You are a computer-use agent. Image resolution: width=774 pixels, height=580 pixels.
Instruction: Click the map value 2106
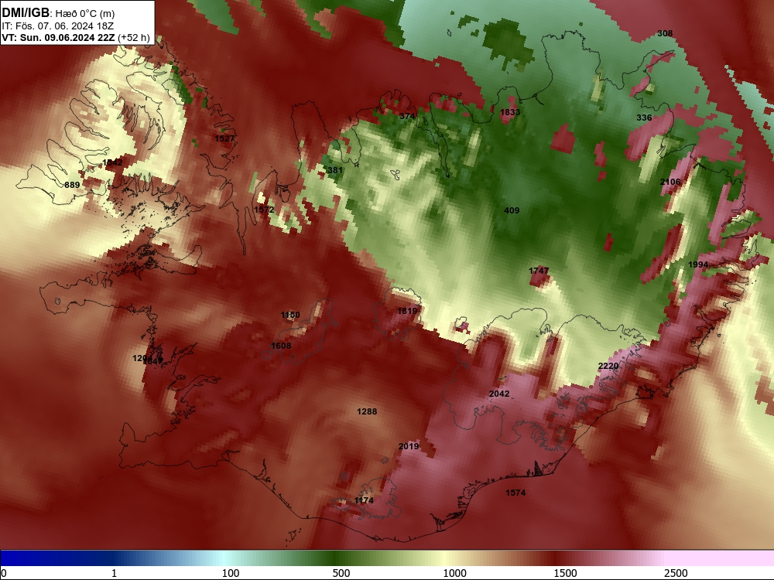tap(670, 182)
